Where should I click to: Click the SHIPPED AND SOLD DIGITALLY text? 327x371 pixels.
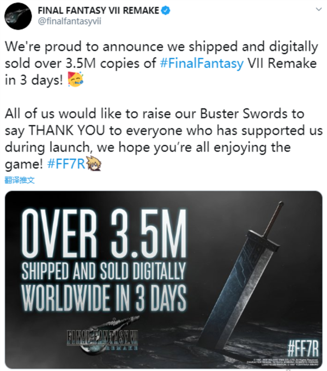[x=104, y=270]
